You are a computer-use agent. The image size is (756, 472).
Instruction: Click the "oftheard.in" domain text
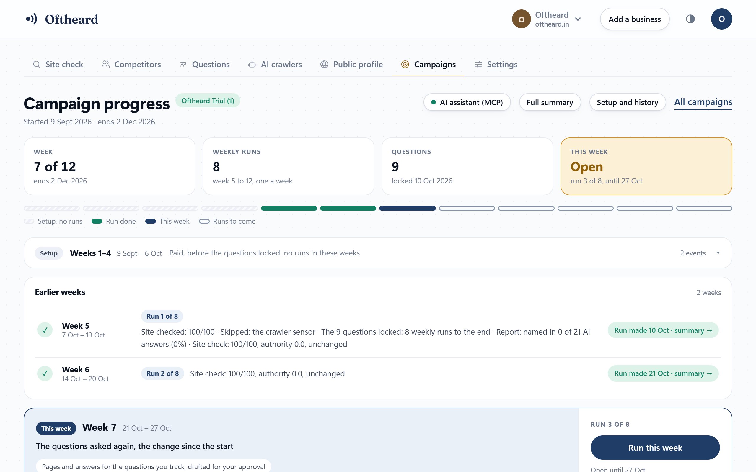(x=552, y=24)
